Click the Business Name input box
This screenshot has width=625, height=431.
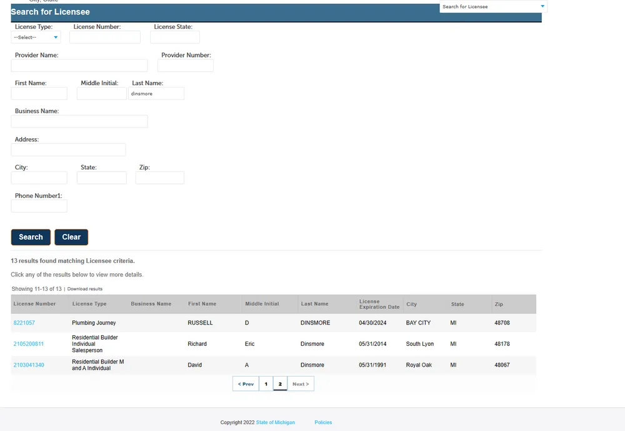coord(79,121)
